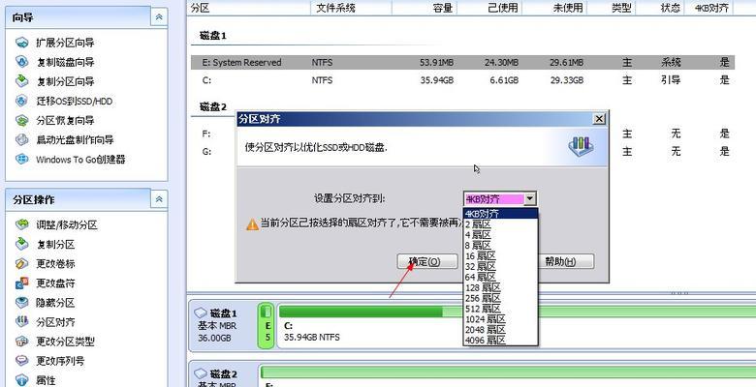Choose 64 扇区 from alignment list
The image size is (756, 387).
point(500,278)
